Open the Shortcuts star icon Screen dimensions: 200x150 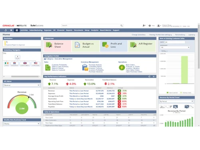pyautogui.click(x=11, y=30)
